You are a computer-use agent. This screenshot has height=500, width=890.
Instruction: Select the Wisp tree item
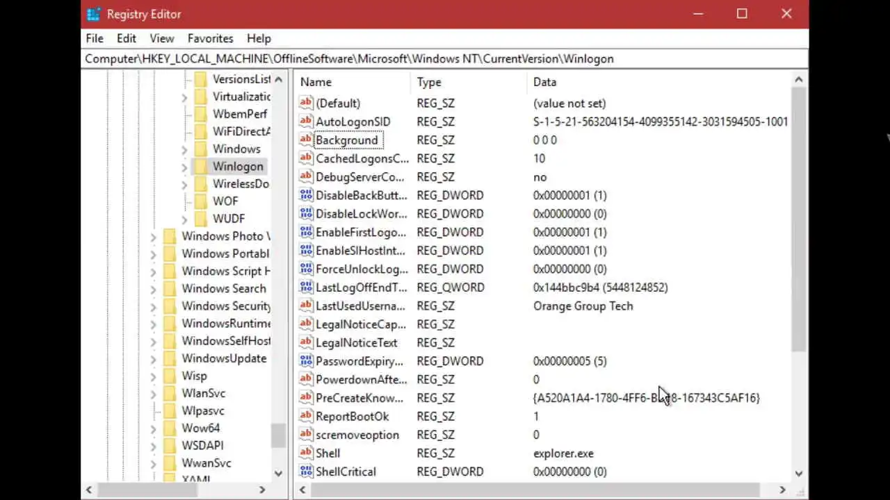194,376
